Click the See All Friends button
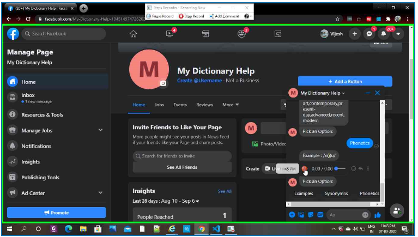Screen dimensions: 418x237 182,167
